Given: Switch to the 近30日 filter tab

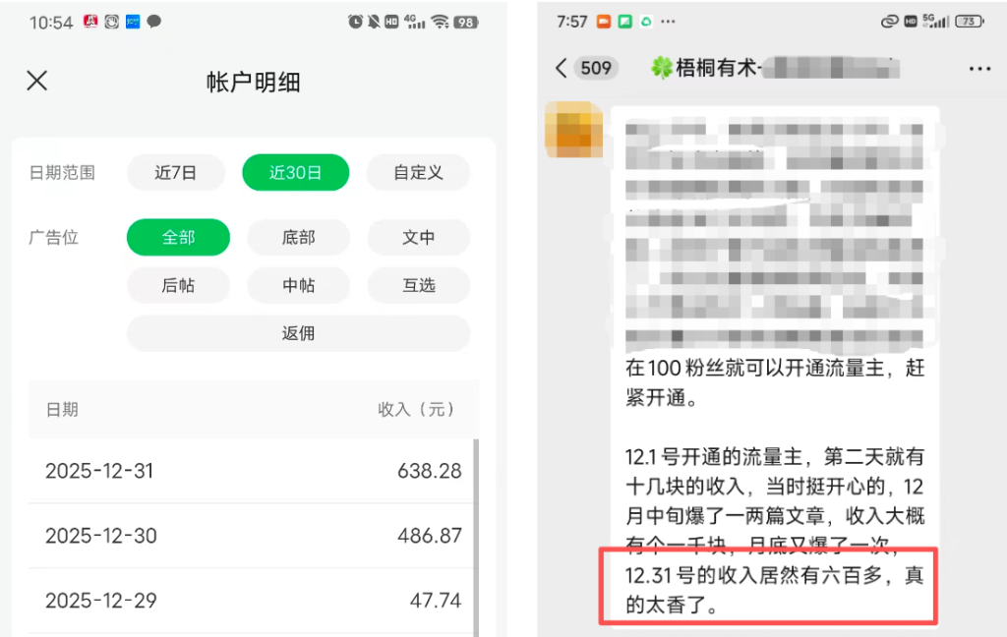Looking at the screenshot, I should pyautogui.click(x=295, y=172).
